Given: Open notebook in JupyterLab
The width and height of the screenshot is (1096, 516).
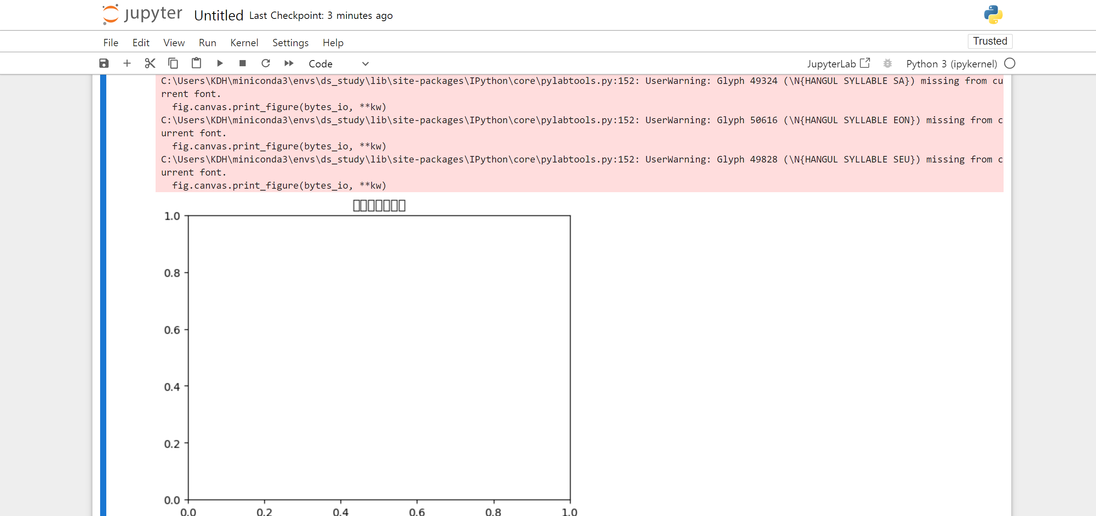Looking at the screenshot, I should (838, 64).
